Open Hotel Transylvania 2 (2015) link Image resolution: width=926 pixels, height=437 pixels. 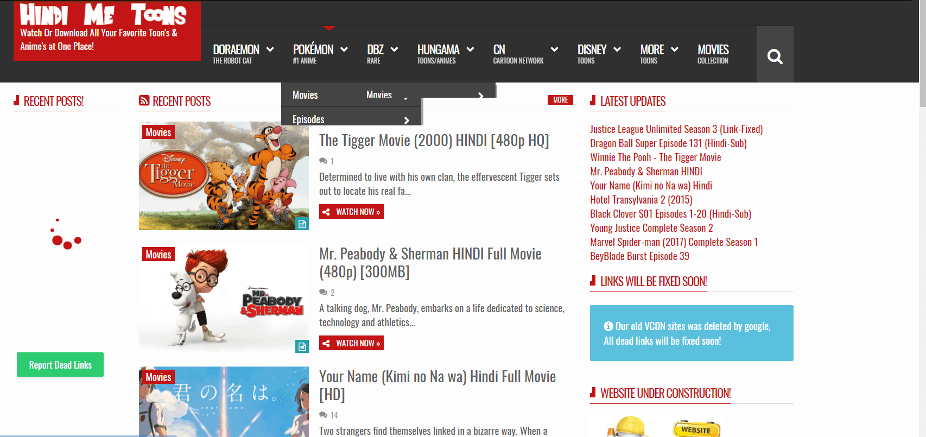(x=641, y=200)
